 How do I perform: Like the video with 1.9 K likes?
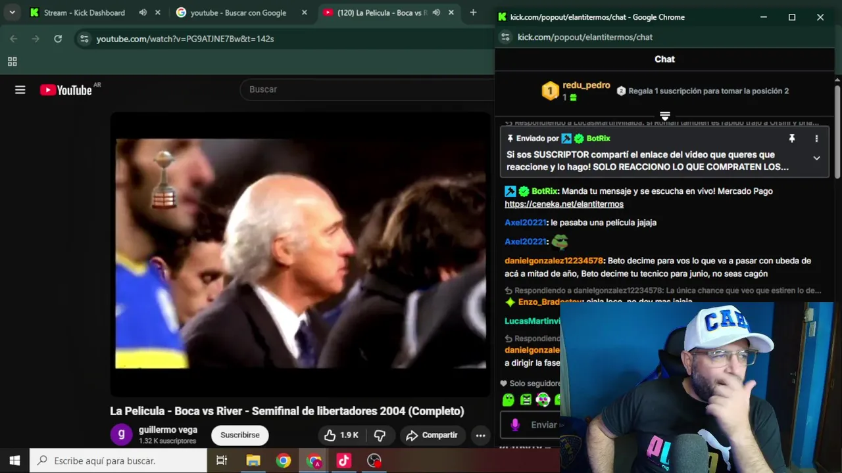(x=341, y=435)
